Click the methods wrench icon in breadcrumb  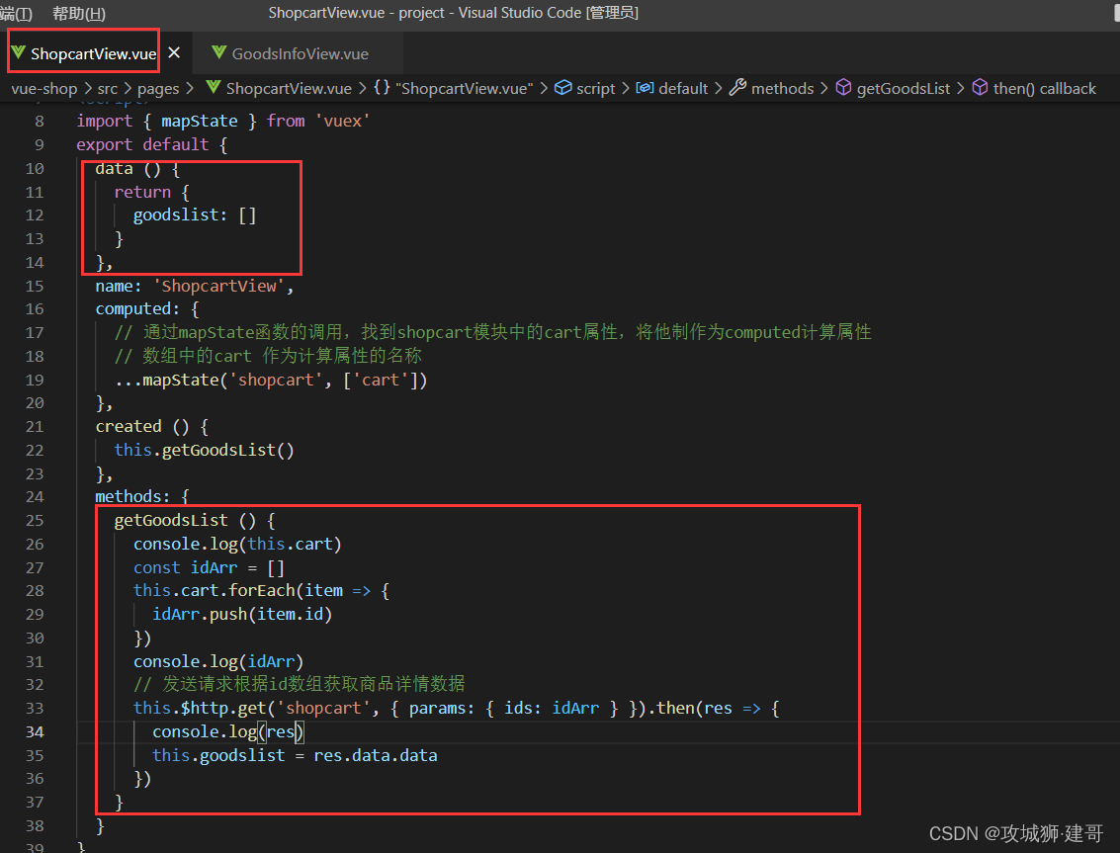tap(737, 88)
